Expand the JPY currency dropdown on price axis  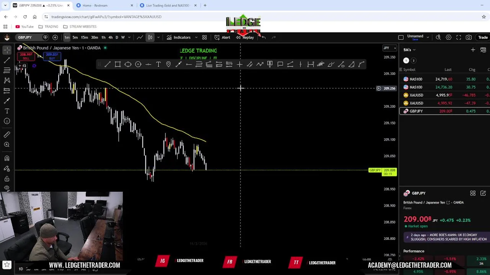point(390,48)
